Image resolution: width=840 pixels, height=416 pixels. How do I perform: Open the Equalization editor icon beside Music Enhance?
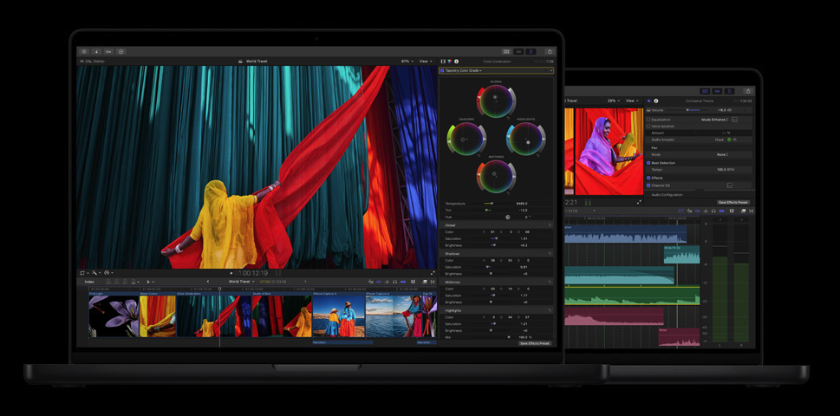click(734, 120)
